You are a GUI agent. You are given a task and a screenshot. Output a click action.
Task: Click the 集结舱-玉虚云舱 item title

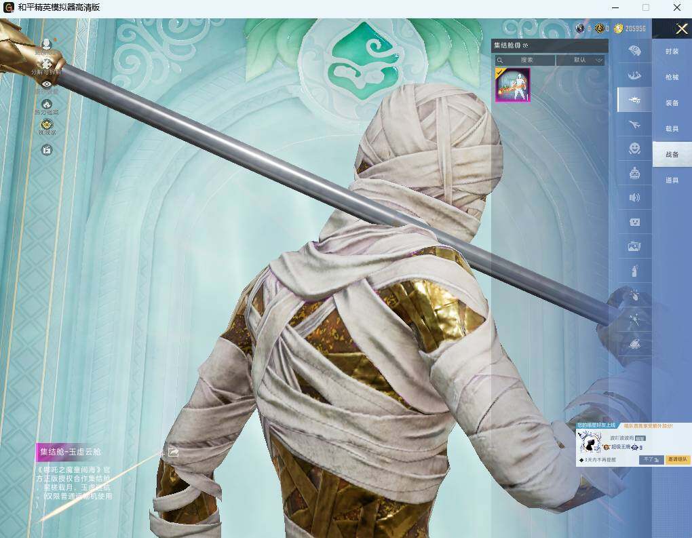[x=71, y=452]
